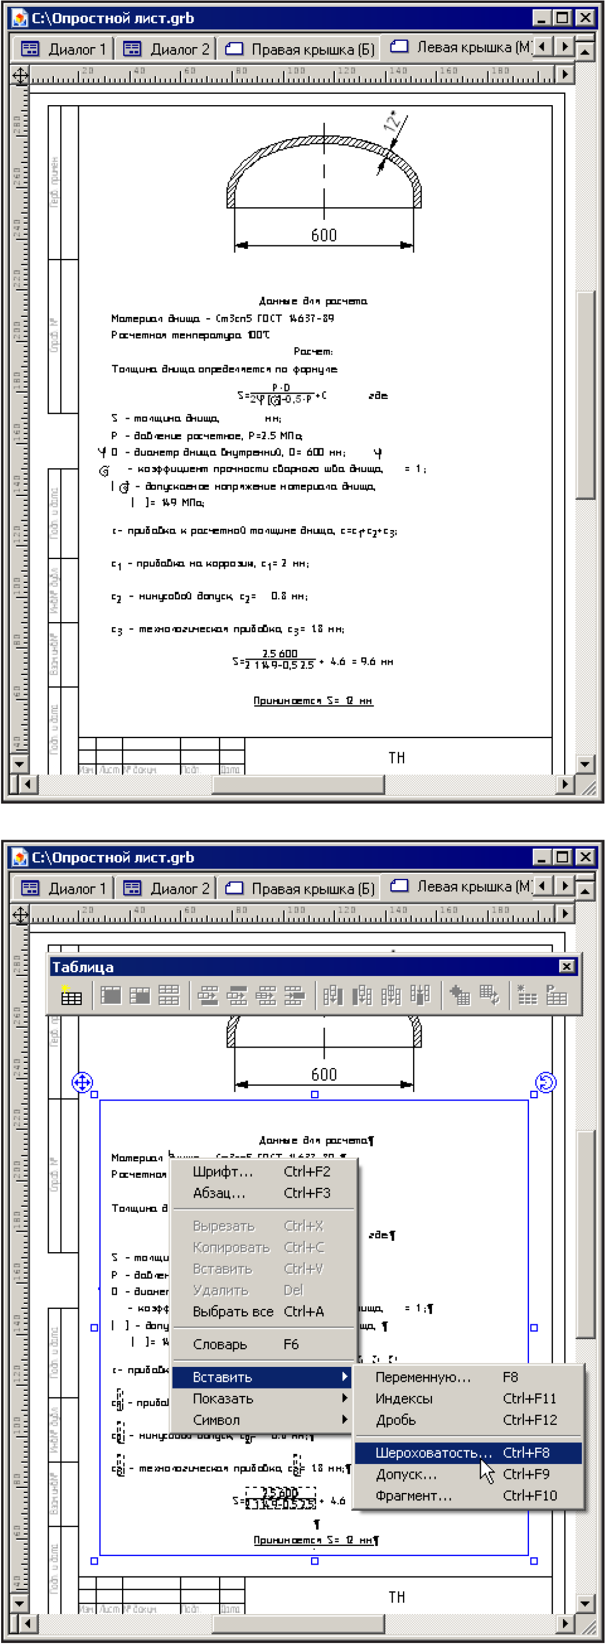This screenshot has height=1647, width=605.
Task: Click the first row-operation icon in Таблица toolbar
Action: 208,995
